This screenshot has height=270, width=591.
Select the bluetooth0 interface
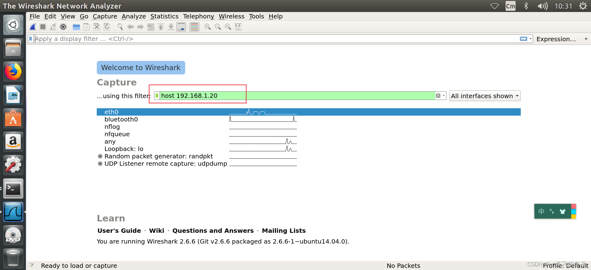[x=309, y=119]
